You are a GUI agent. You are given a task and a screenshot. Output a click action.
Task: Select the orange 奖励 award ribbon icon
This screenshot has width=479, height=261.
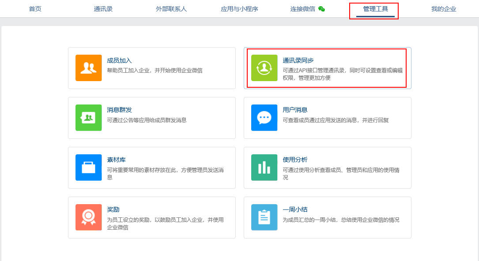pos(89,217)
